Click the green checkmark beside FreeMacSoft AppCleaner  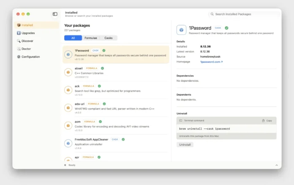(123, 139)
